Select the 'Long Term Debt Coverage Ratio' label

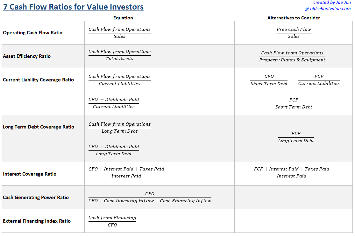coord(39,127)
